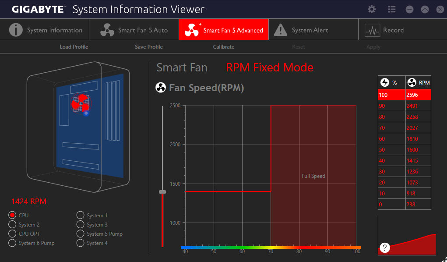Image resolution: width=447 pixels, height=262 pixels.
Task: Open the settings gear in title bar
Action: [x=372, y=9]
